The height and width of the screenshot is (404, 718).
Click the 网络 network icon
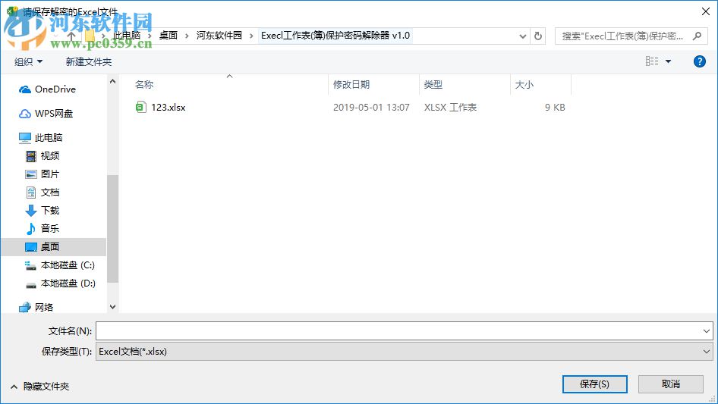click(x=25, y=308)
